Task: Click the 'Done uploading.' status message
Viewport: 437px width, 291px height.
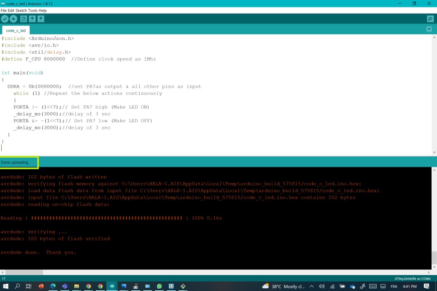Action: pyautogui.click(x=15, y=162)
